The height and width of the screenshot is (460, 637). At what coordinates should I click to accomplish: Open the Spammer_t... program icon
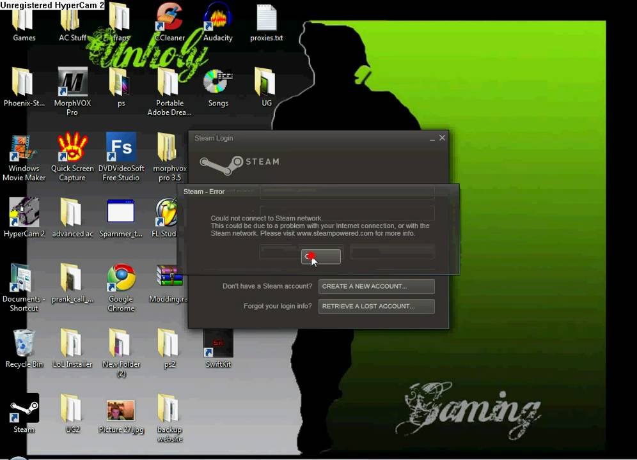[121, 218]
